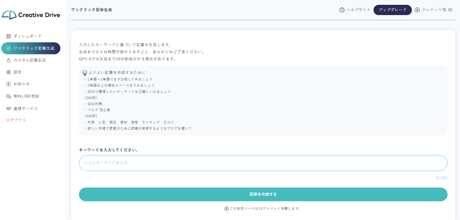460x220 pixels.
Task: Click the 無料LINE相談 chat bubble icon
Action: pos(8,96)
